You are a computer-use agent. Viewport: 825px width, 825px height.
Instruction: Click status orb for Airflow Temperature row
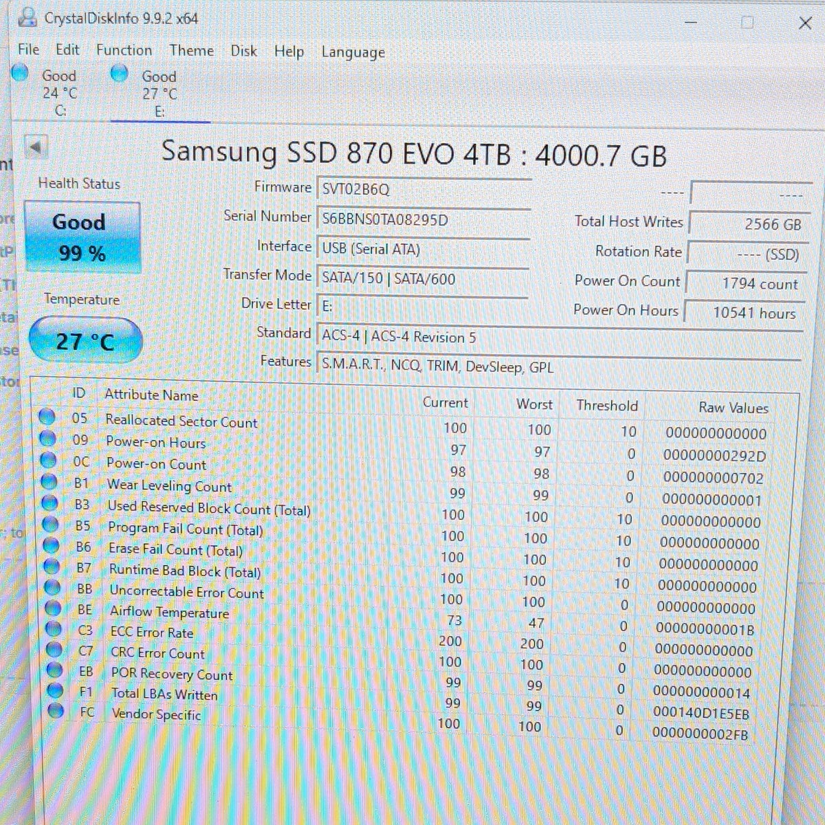(53, 608)
